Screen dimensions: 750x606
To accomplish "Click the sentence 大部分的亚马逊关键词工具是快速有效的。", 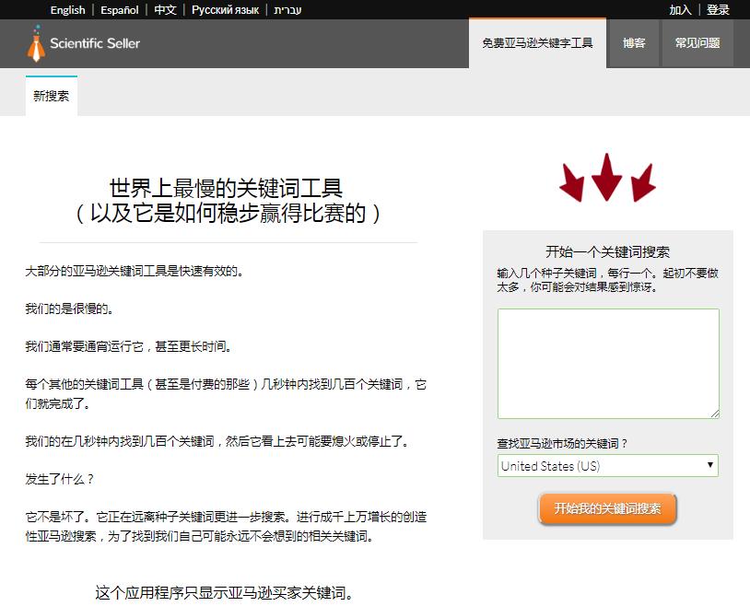I will [x=135, y=271].
